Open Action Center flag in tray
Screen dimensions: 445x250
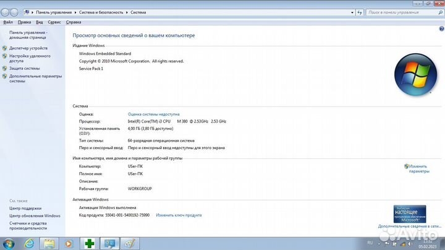point(387,244)
